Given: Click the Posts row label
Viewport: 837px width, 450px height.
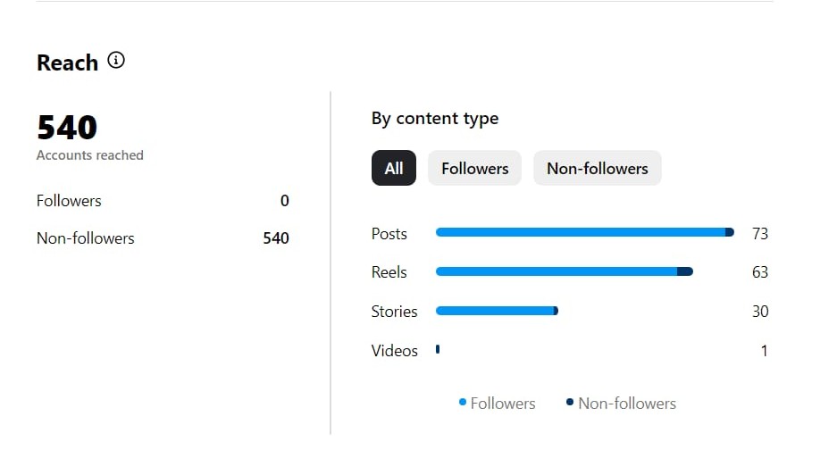Looking at the screenshot, I should [x=389, y=234].
